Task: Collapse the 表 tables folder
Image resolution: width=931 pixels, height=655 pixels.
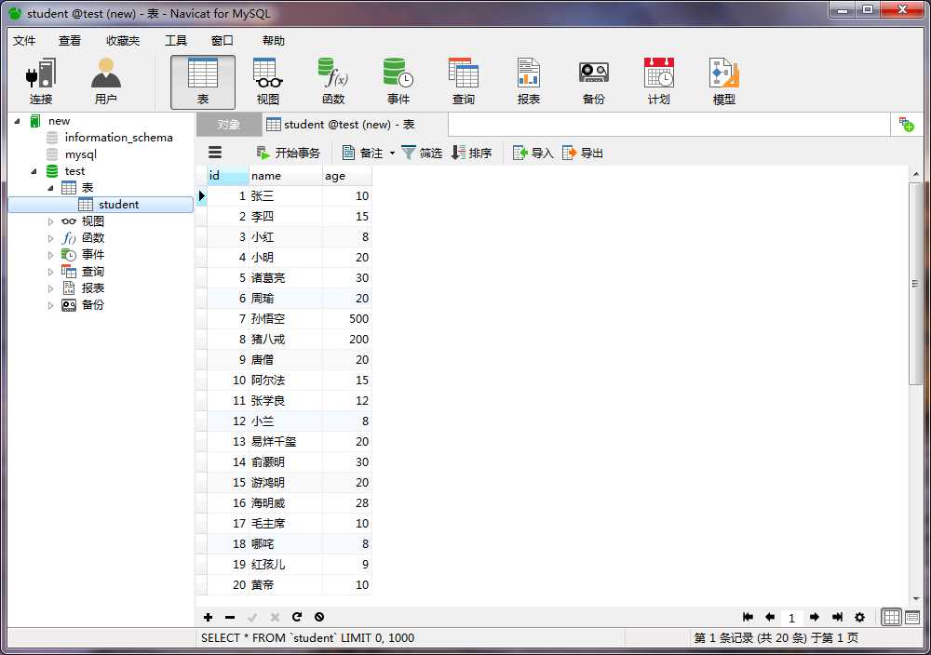Action: click(50, 188)
